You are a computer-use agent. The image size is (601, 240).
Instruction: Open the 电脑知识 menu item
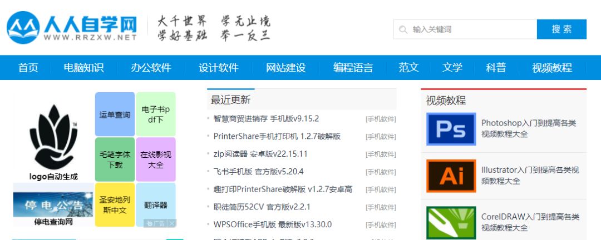tap(83, 68)
